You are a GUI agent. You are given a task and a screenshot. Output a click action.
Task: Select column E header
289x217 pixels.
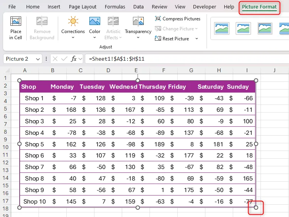(x=136, y=70)
